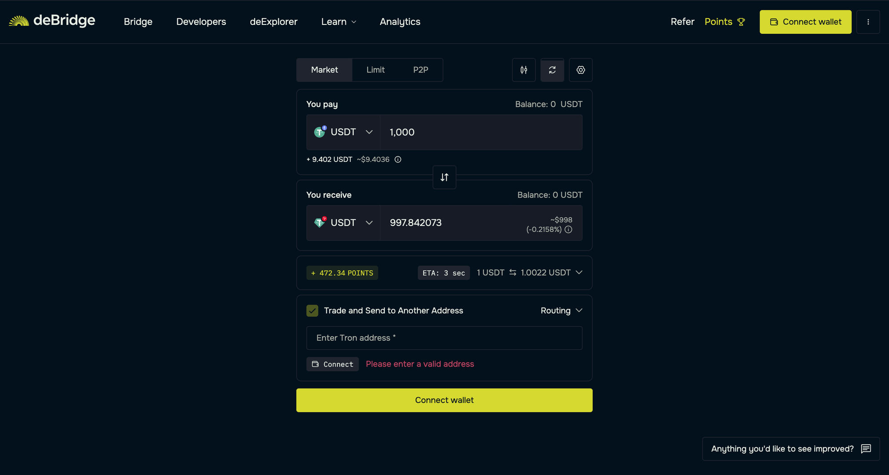Switch to the P2P tab
The width and height of the screenshot is (889, 475).
420,70
